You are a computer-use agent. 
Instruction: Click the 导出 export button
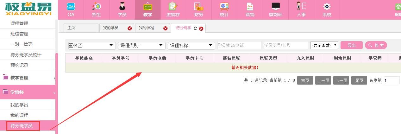coord(351,45)
